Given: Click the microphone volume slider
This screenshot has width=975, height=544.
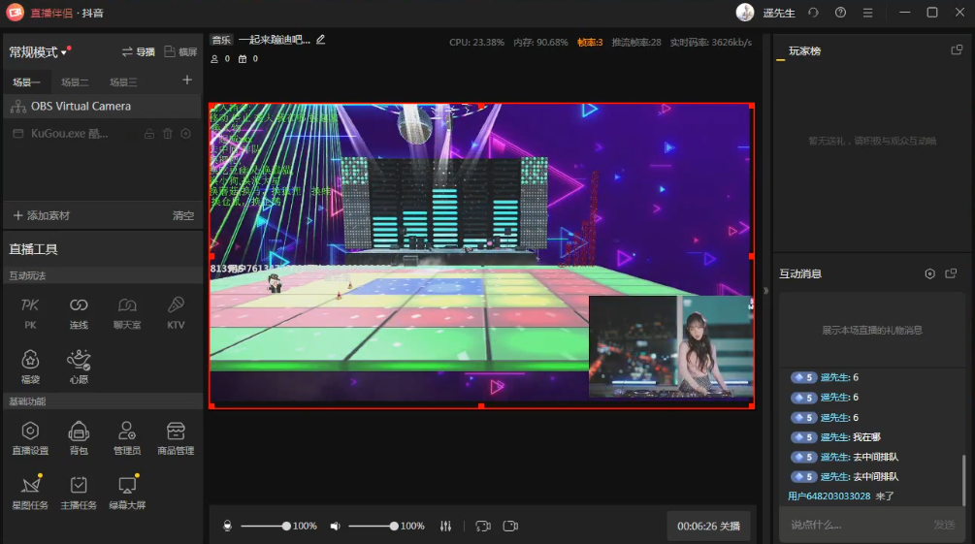Looking at the screenshot, I should pos(264,526).
